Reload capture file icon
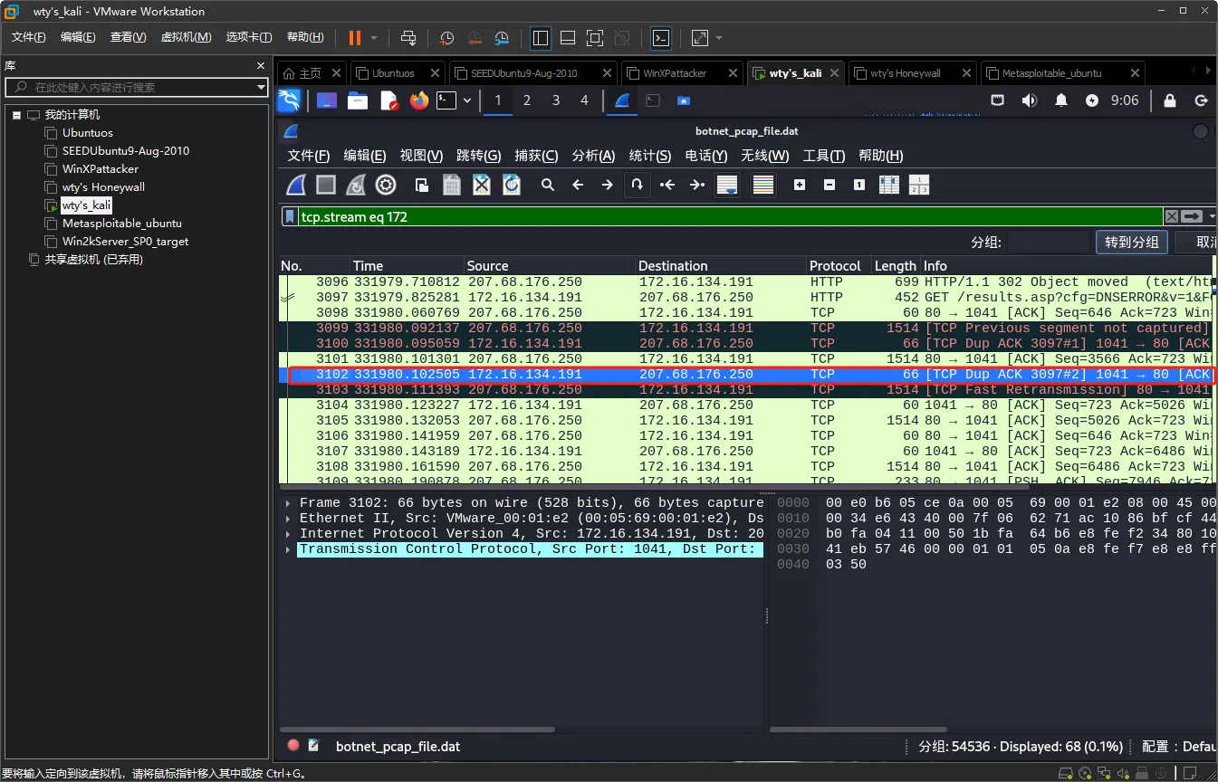 512,186
